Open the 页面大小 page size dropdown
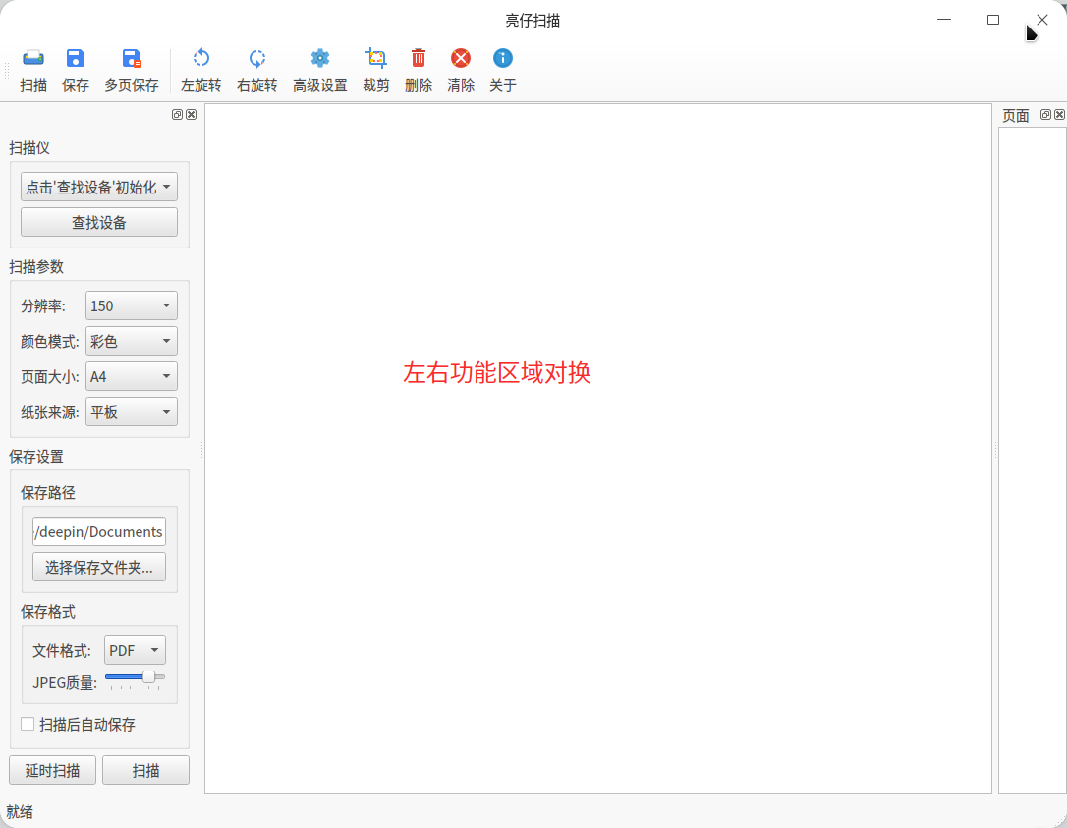The height and width of the screenshot is (828, 1067). pos(132,376)
